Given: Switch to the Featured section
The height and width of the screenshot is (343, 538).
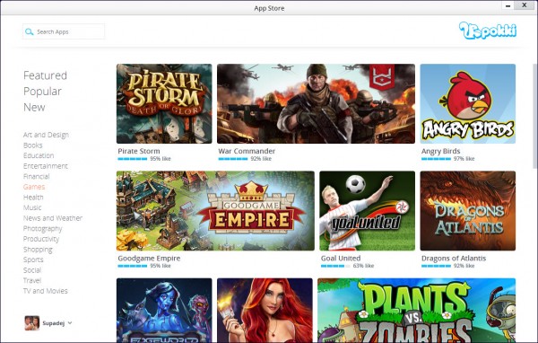Looking at the screenshot, I should coord(45,75).
